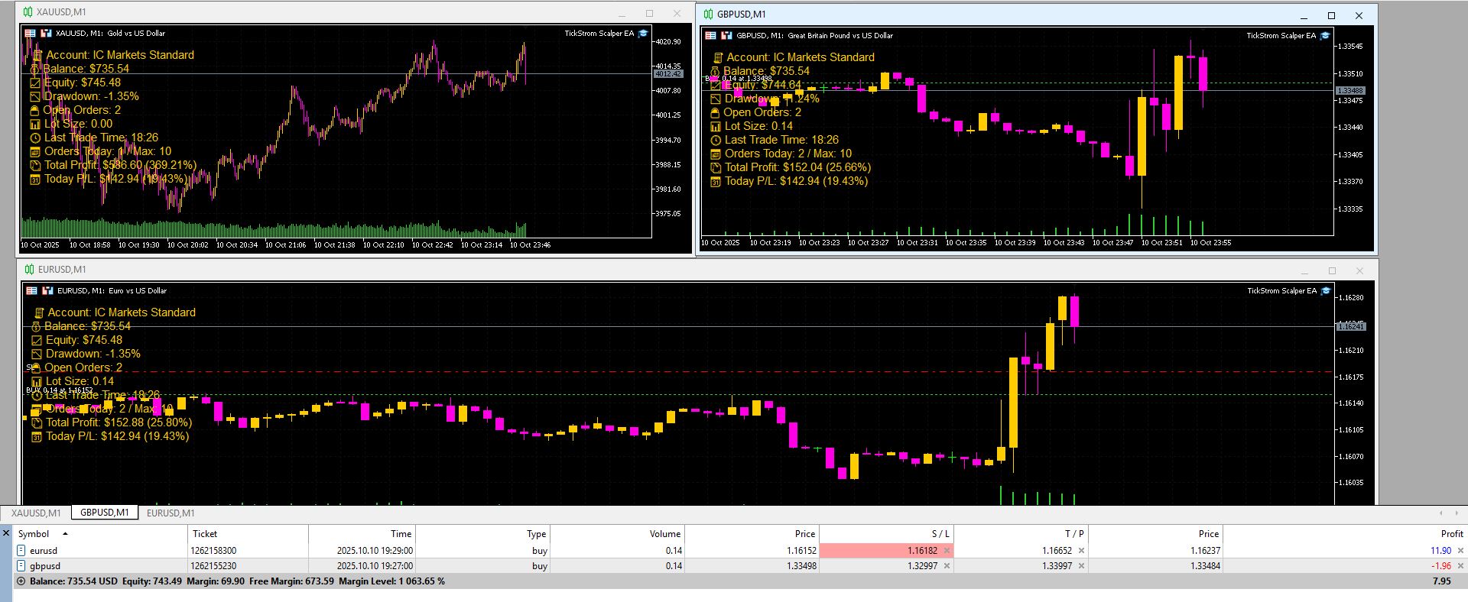Click the expert advisor hat icon on GBPUSD chart
The width and height of the screenshot is (1468, 602).
1325,36
